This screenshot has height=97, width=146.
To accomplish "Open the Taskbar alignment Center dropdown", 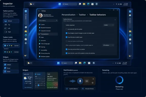I will pos(109,25).
